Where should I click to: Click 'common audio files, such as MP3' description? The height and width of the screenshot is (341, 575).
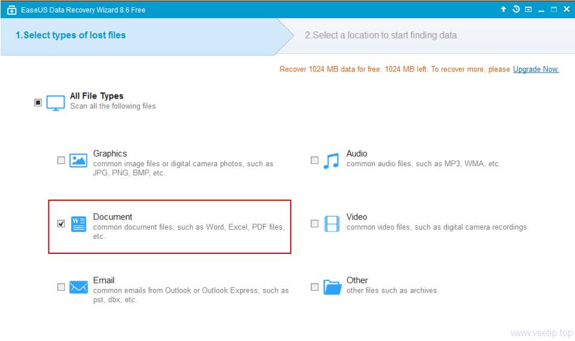tap(424, 163)
